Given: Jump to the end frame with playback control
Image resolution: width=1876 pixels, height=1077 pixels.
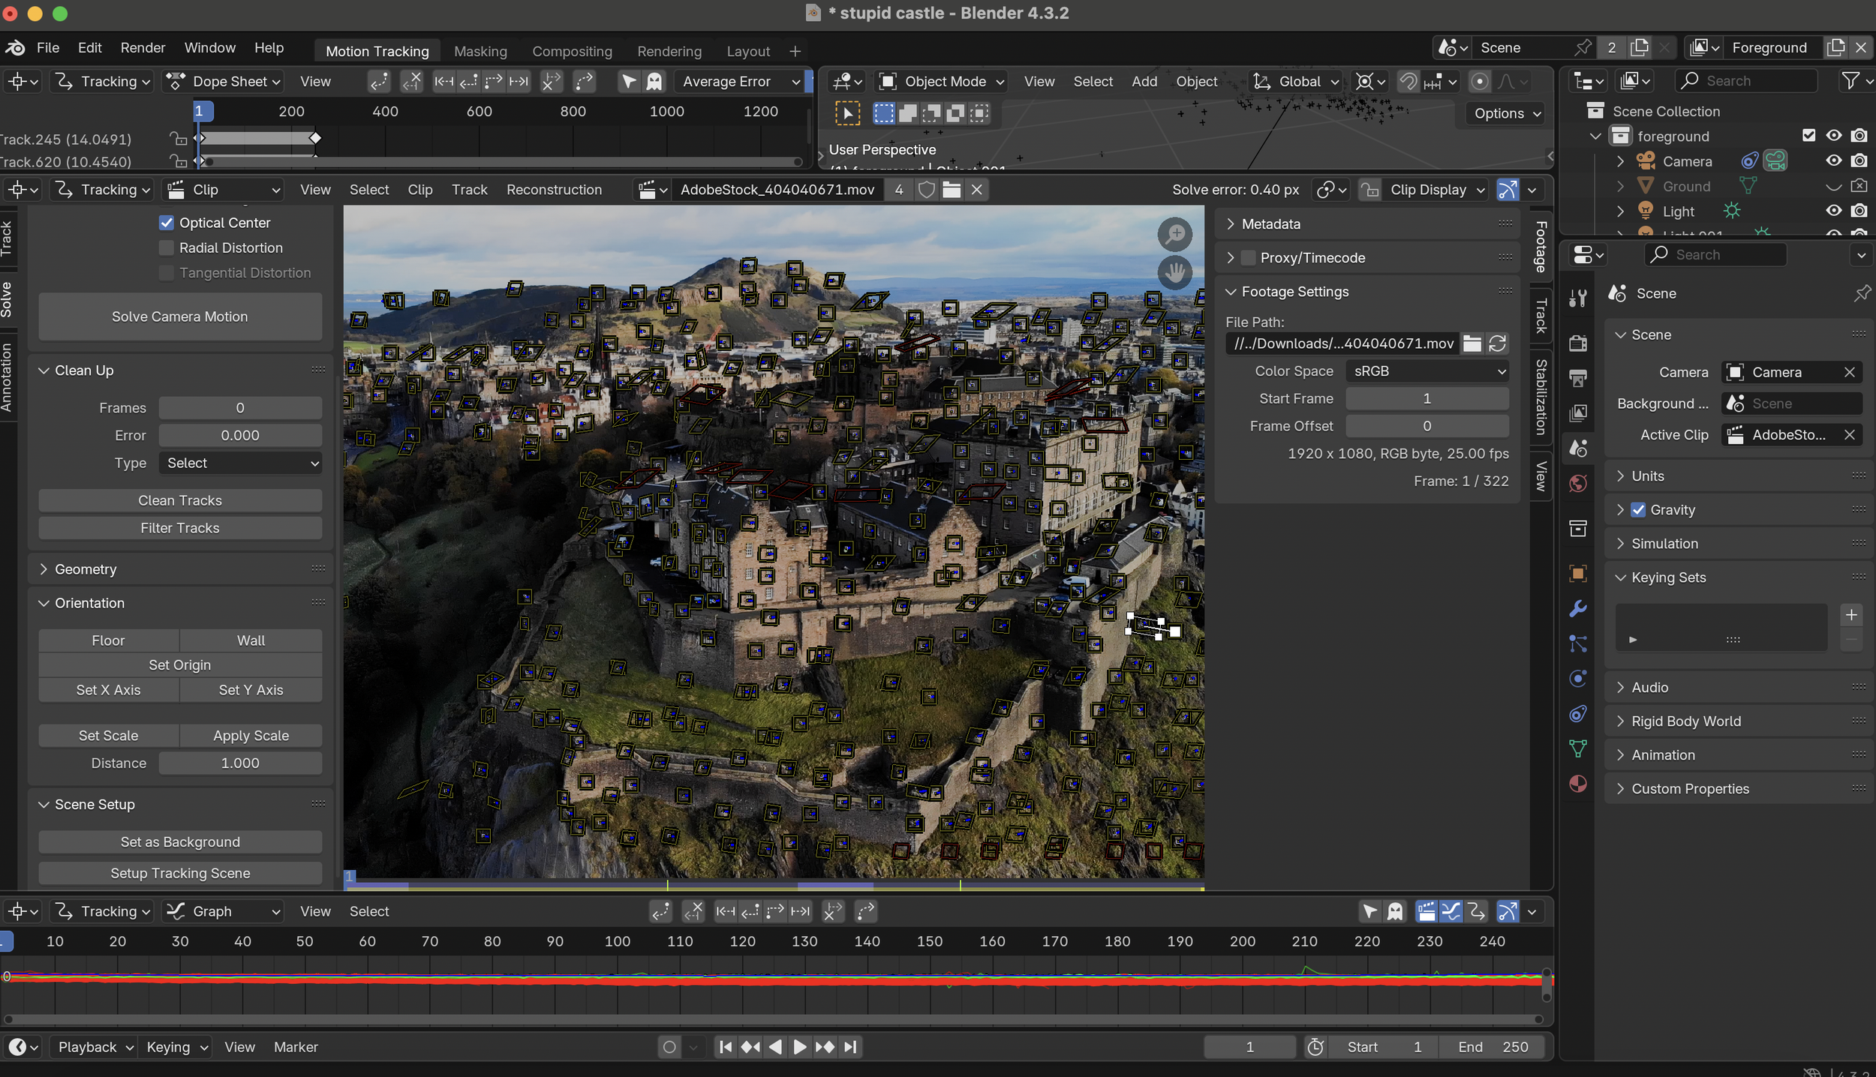Looking at the screenshot, I should pyautogui.click(x=850, y=1047).
